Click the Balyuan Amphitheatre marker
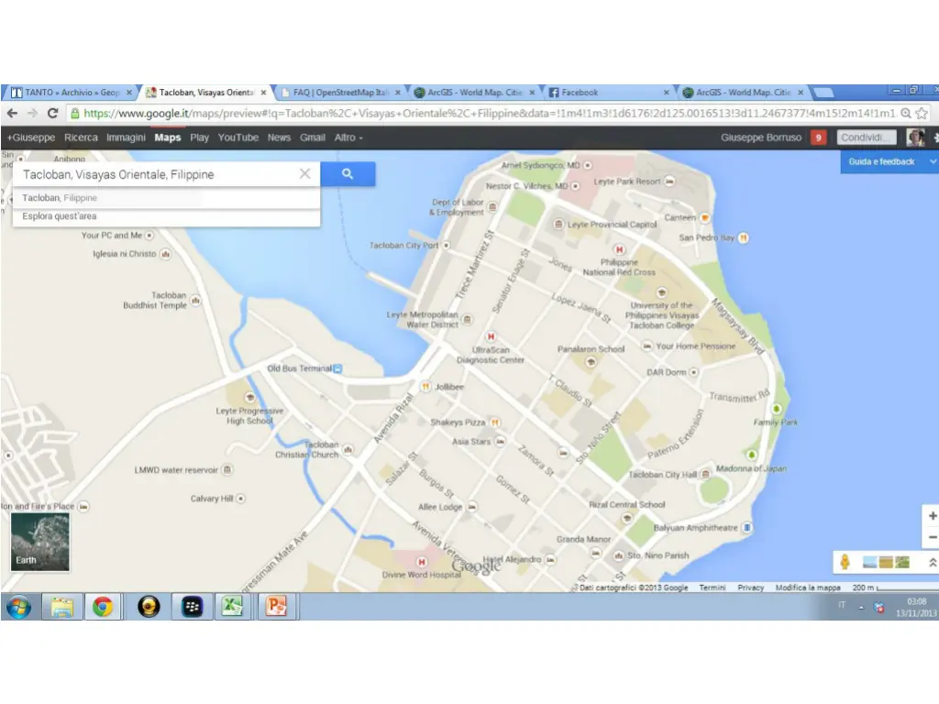 tap(747, 527)
